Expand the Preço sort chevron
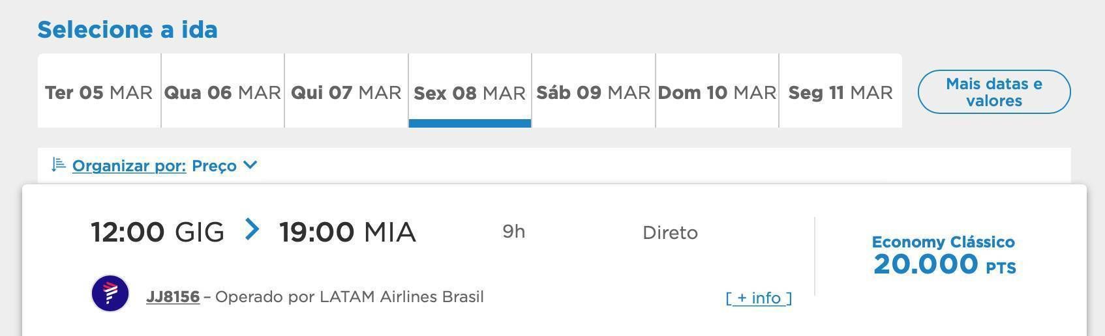This screenshot has height=336, width=1105. (250, 165)
